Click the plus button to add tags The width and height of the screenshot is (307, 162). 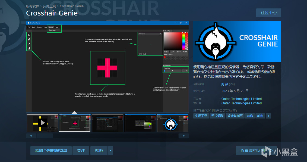tap(268, 116)
